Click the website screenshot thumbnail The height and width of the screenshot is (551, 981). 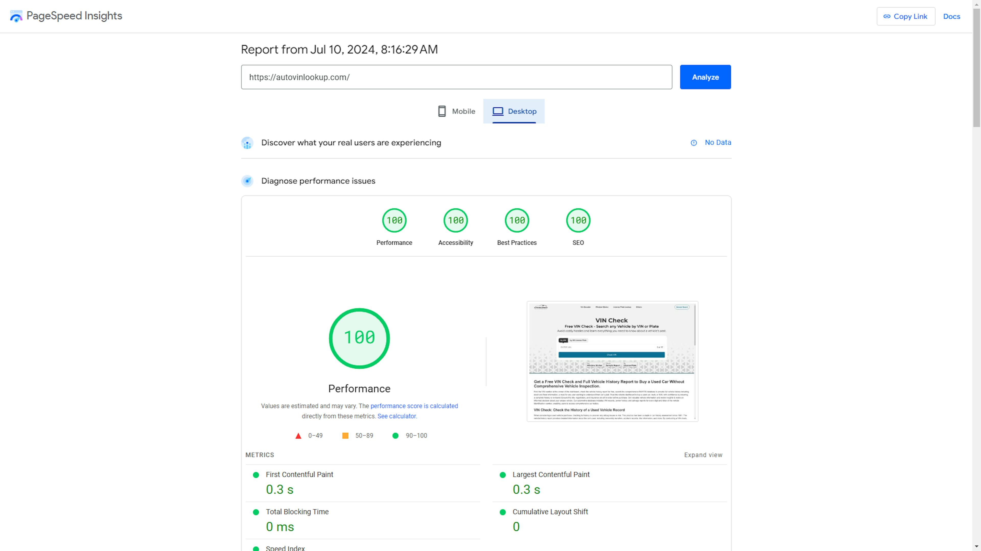[x=612, y=361]
